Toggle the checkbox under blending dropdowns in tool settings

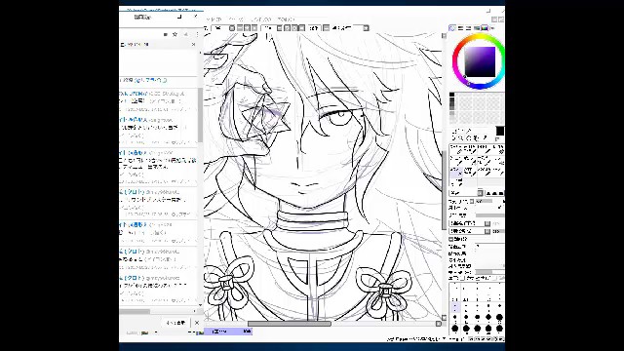coord(451,239)
